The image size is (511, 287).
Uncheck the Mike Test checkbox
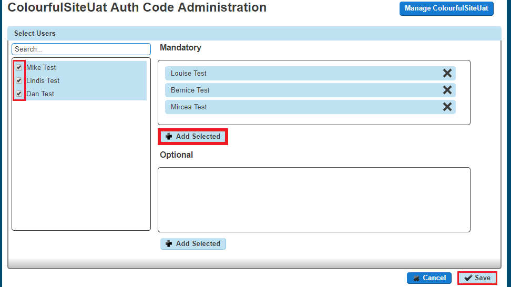click(19, 67)
